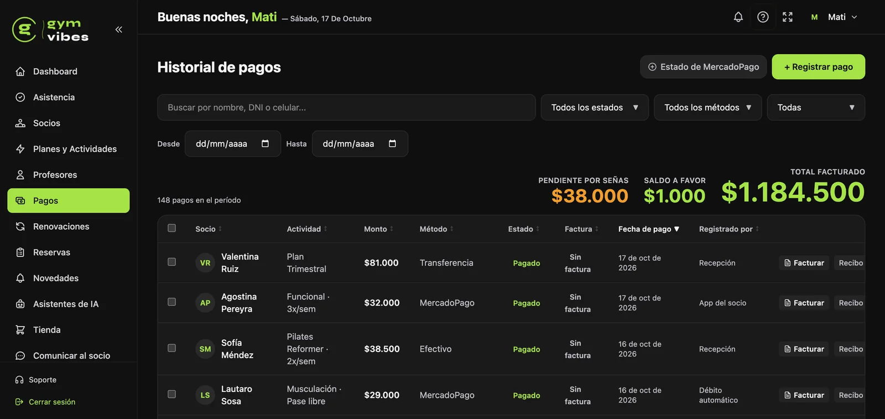Open Comunicar al socio sidebar item

click(x=69, y=355)
